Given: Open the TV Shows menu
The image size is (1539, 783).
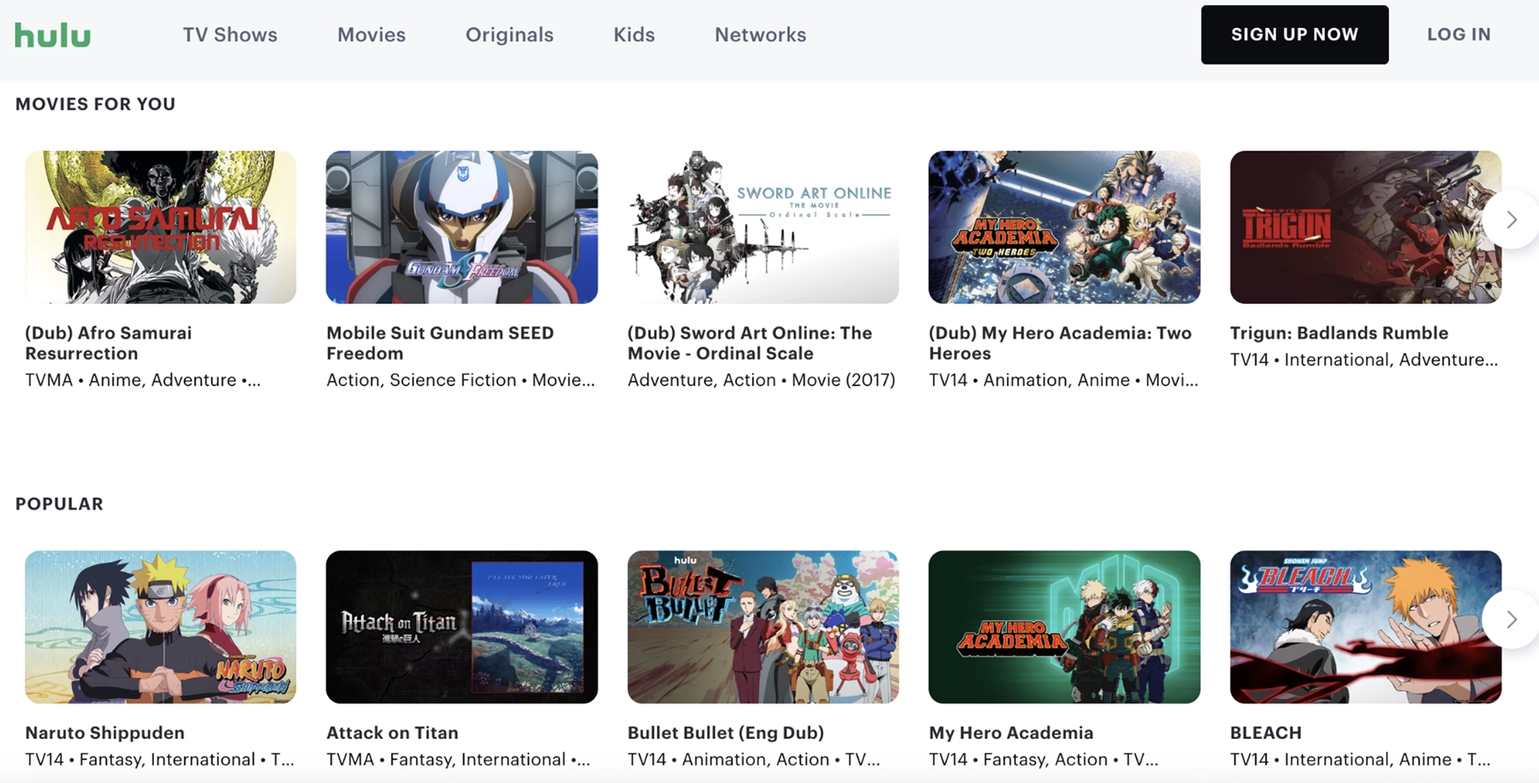Looking at the screenshot, I should click(230, 34).
